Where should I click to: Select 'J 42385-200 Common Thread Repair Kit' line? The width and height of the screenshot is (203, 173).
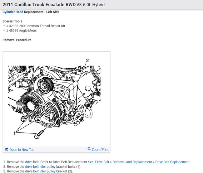tap(36, 26)
